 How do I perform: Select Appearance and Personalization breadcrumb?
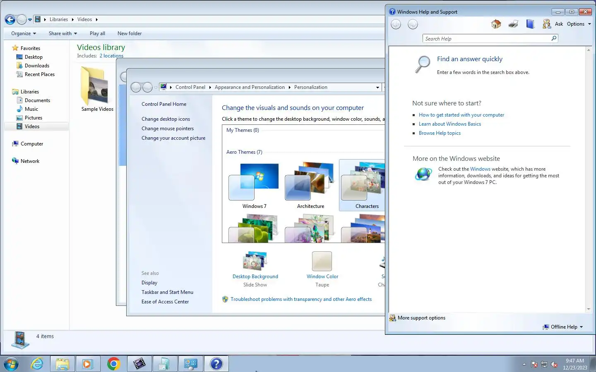[x=250, y=87]
